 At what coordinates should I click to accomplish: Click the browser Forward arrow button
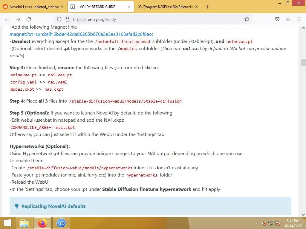[x=18, y=19]
